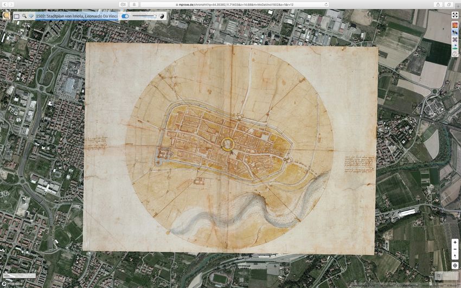Click the Safari address bar with mprove.de
The height and width of the screenshot is (288, 461).
pyautogui.click(x=234, y=4)
